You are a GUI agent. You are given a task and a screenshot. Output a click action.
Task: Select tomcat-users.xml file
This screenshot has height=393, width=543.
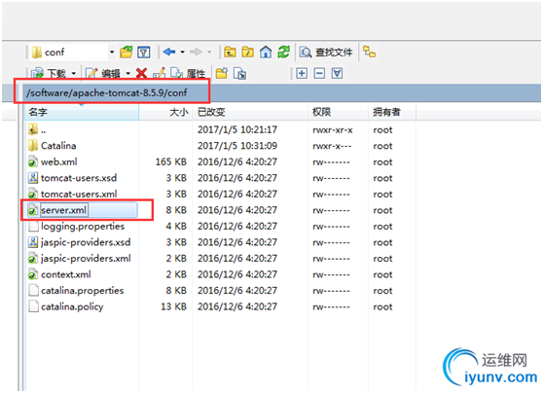tap(79, 194)
